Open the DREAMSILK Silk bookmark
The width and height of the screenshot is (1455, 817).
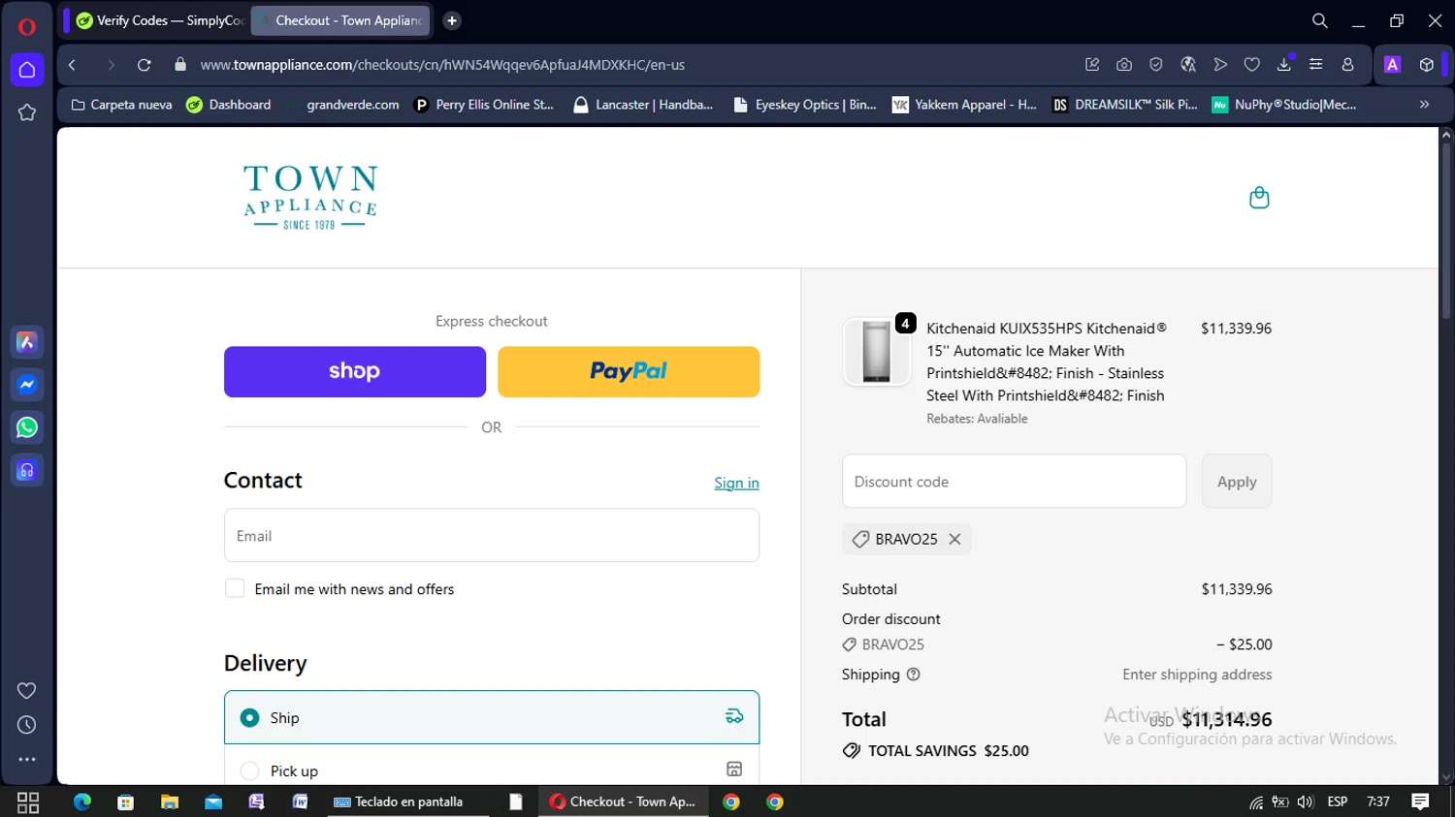(x=1125, y=105)
